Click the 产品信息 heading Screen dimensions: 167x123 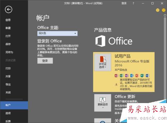click(103, 30)
